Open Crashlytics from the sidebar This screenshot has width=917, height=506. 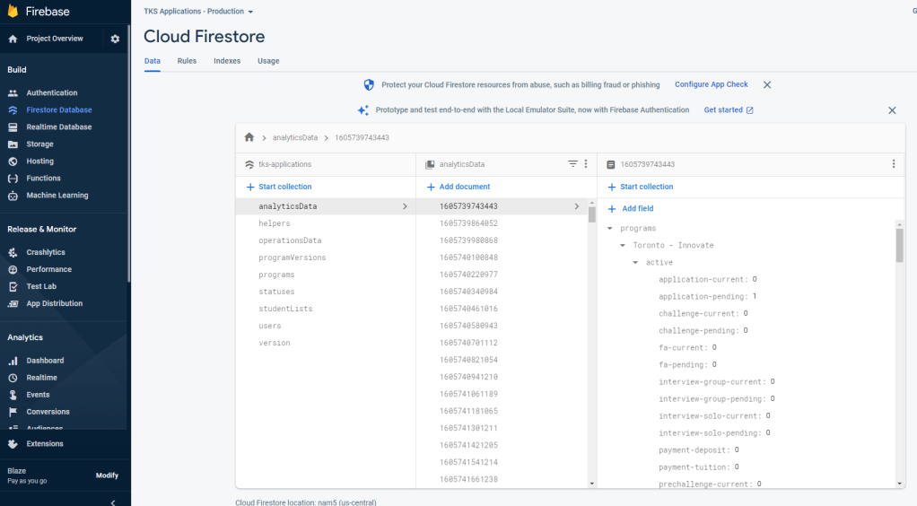[x=45, y=252]
